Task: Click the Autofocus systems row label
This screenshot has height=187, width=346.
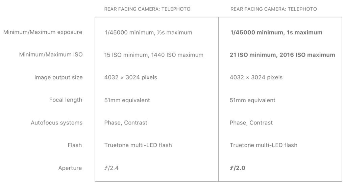Action: point(56,123)
